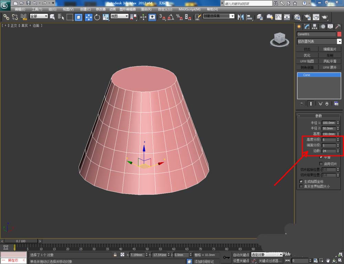Expand the 修改器列表 modifier list dropdown
Image resolution: width=344 pixels, height=264 pixels.
(339, 42)
